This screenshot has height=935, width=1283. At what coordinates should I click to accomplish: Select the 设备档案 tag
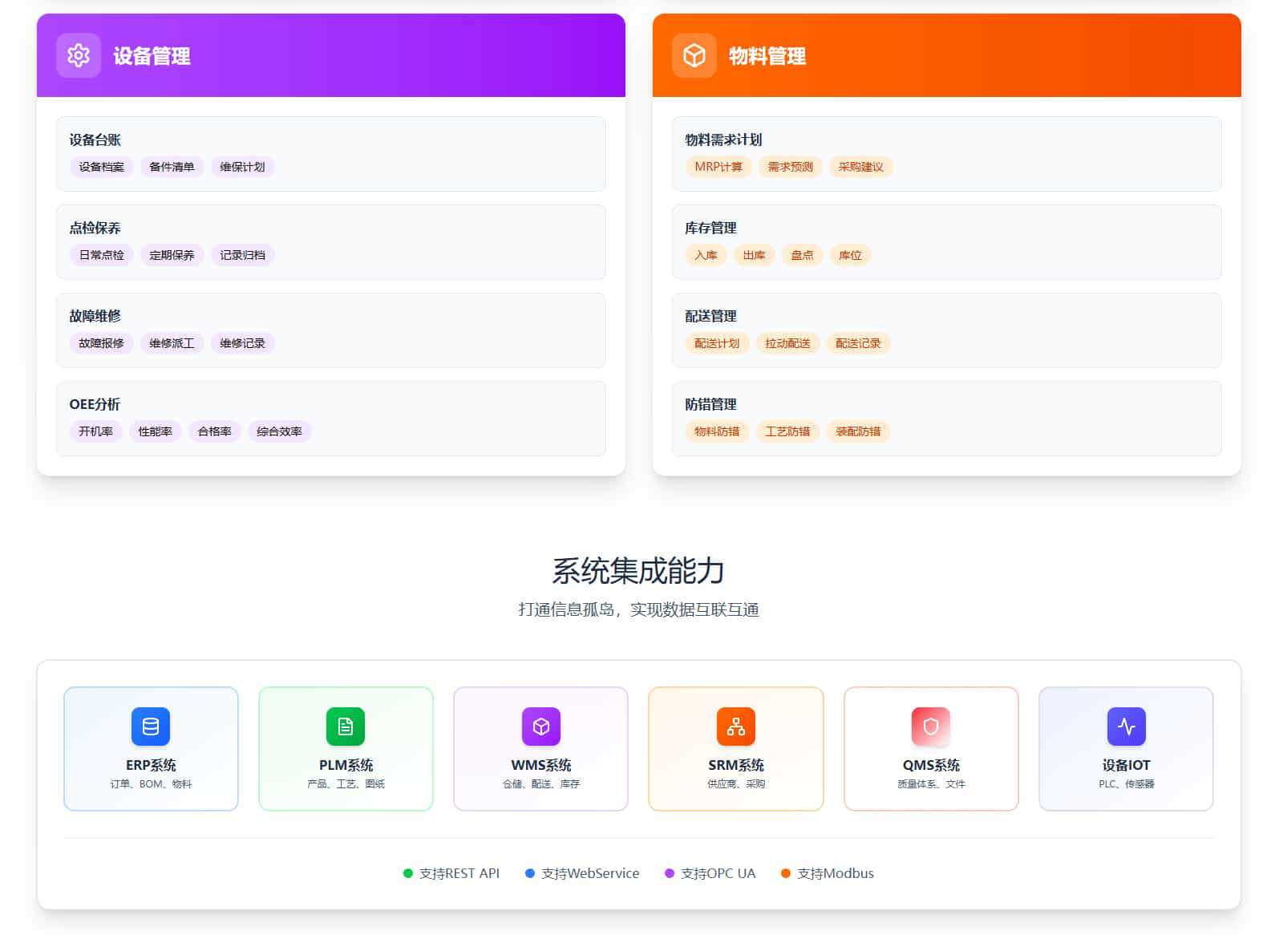101,167
